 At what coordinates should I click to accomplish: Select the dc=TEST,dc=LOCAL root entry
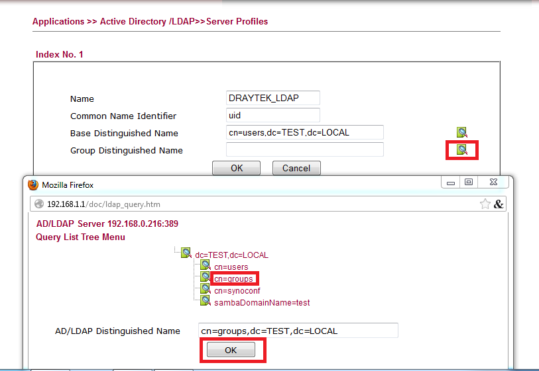[231, 255]
